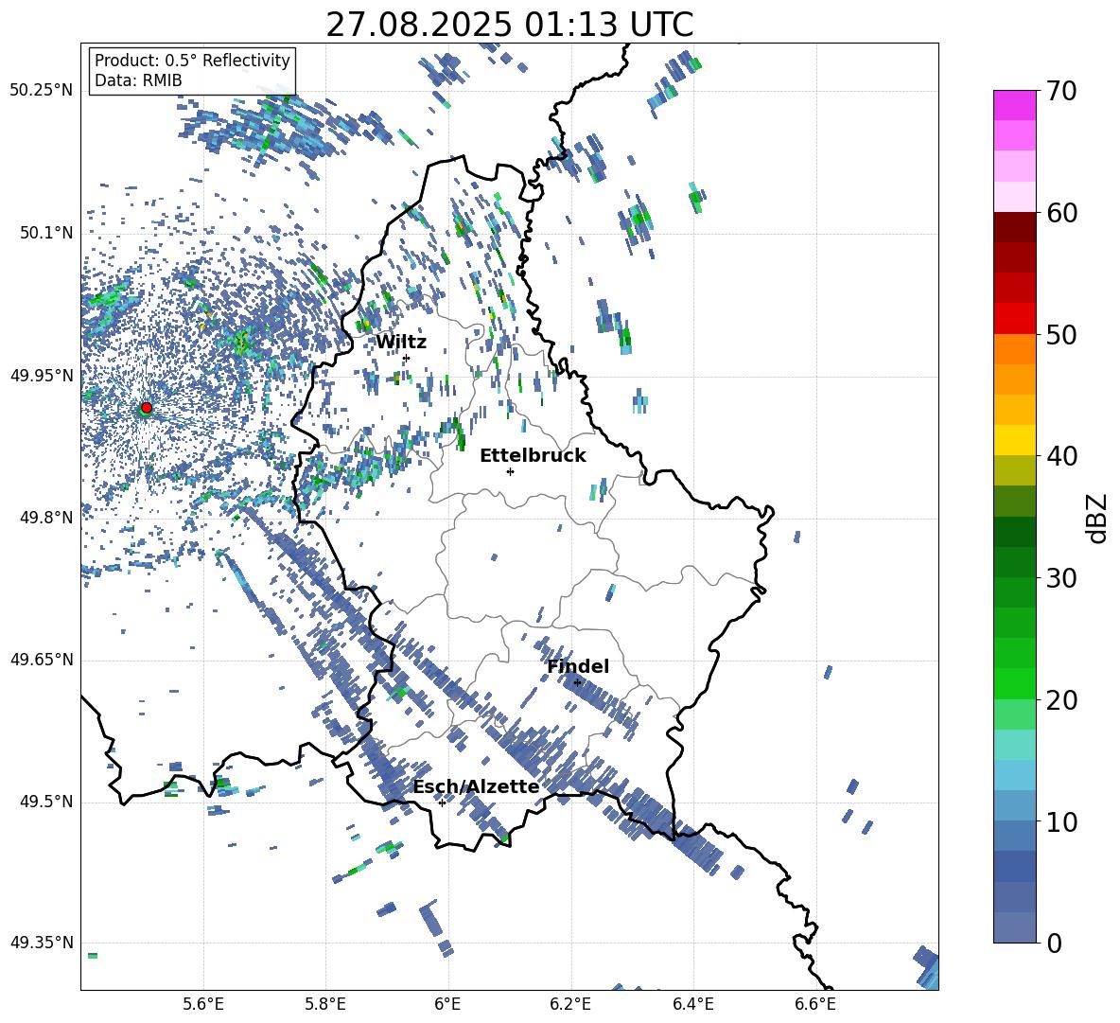Click the colorbar tick label 50
The image size is (1120, 1023).
click(1062, 334)
